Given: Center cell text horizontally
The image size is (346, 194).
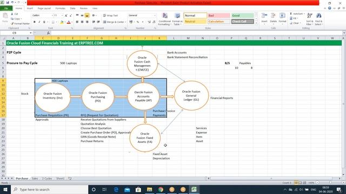Looking at the screenshot, I should [82, 22].
